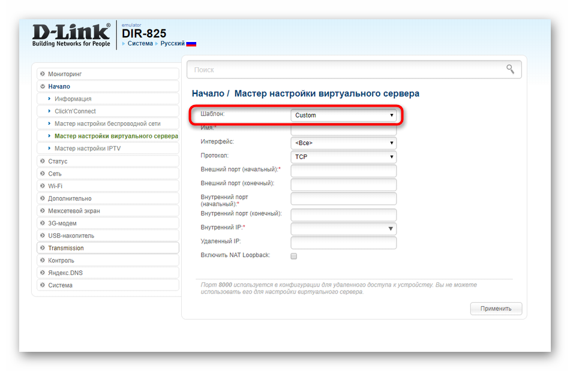570x371 pixels.
Task: Open the Шаблон Custom dropdown
Action: tap(343, 115)
